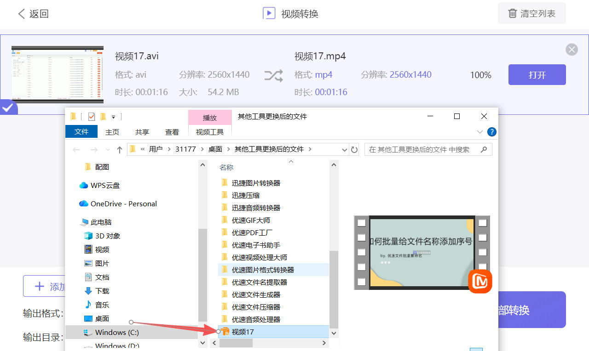Go back using the 返回 arrow
This screenshot has height=351, width=589.
(x=33, y=14)
